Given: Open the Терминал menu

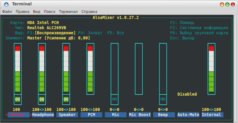Looking at the screenshot, I should click(x=68, y=12).
